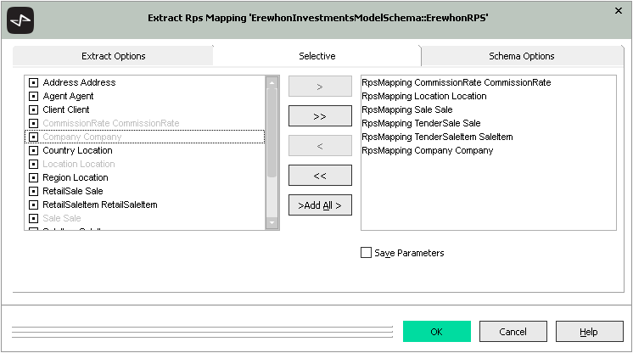Click the icon beside Address Address
633x353 pixels.
[x=34, y=83]
